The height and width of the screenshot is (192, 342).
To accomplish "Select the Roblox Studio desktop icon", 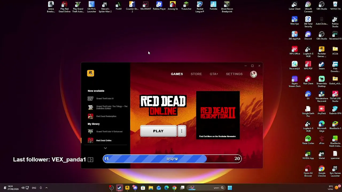I will [x=335, y=22].
